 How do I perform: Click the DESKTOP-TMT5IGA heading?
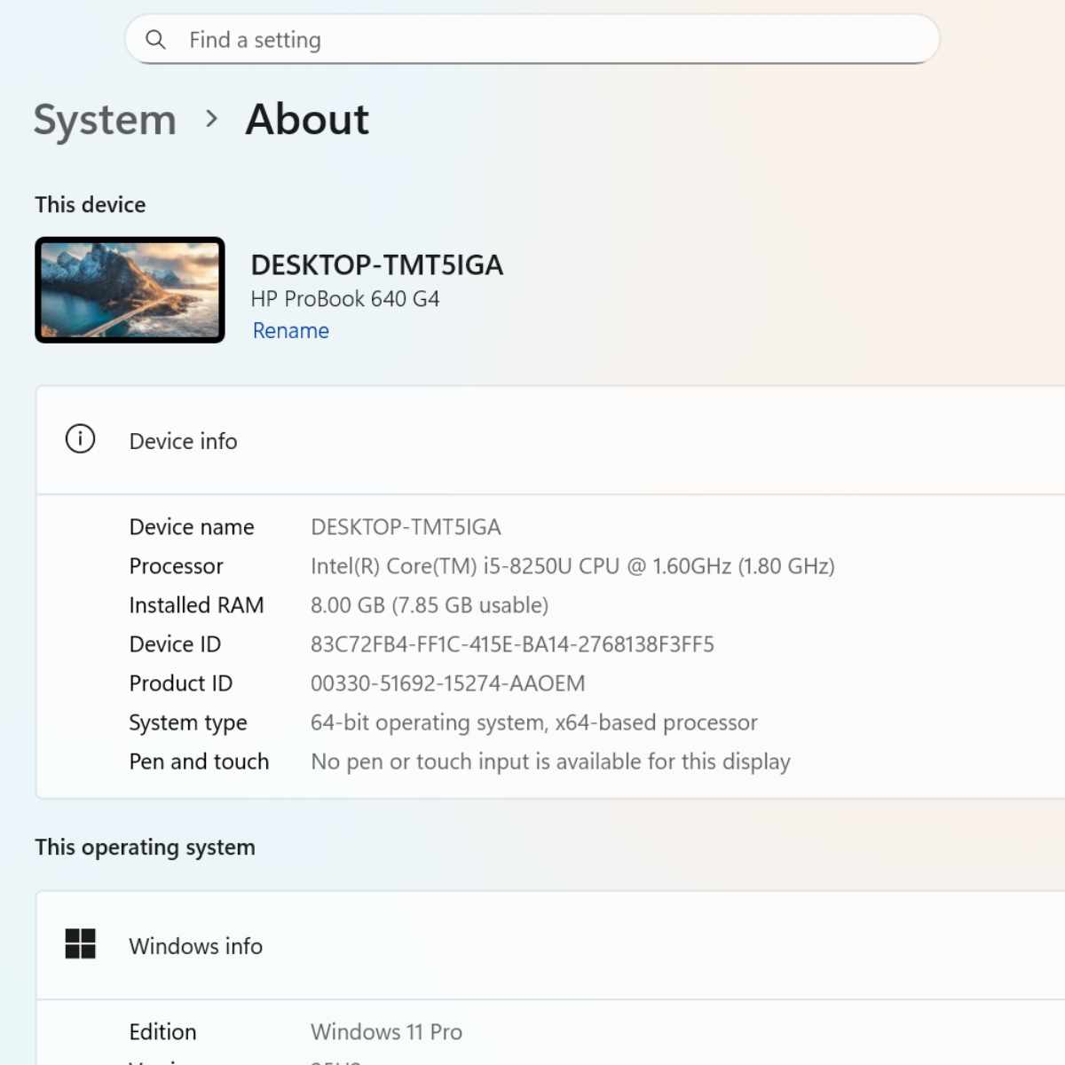[376, 264]
